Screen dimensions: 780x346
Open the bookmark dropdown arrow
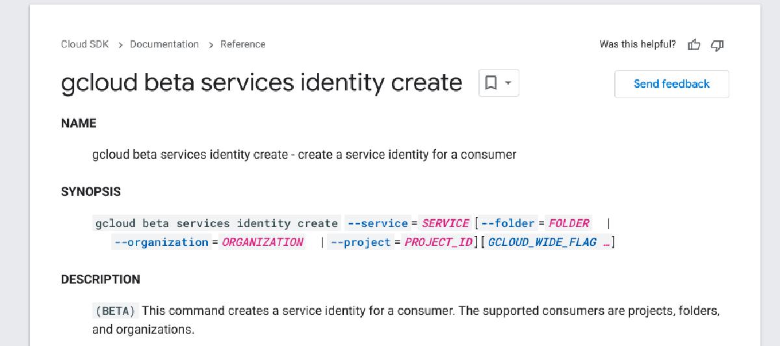click(x=508, y=83)
